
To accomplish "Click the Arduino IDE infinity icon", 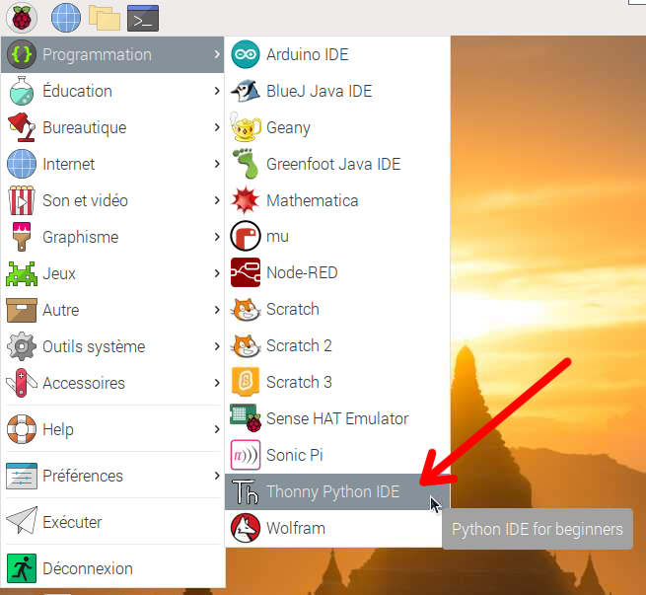I will (246, 54).
